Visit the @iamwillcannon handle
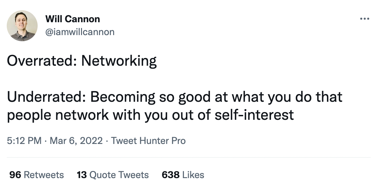Screen dimensions: 380x190 point(80,32)
